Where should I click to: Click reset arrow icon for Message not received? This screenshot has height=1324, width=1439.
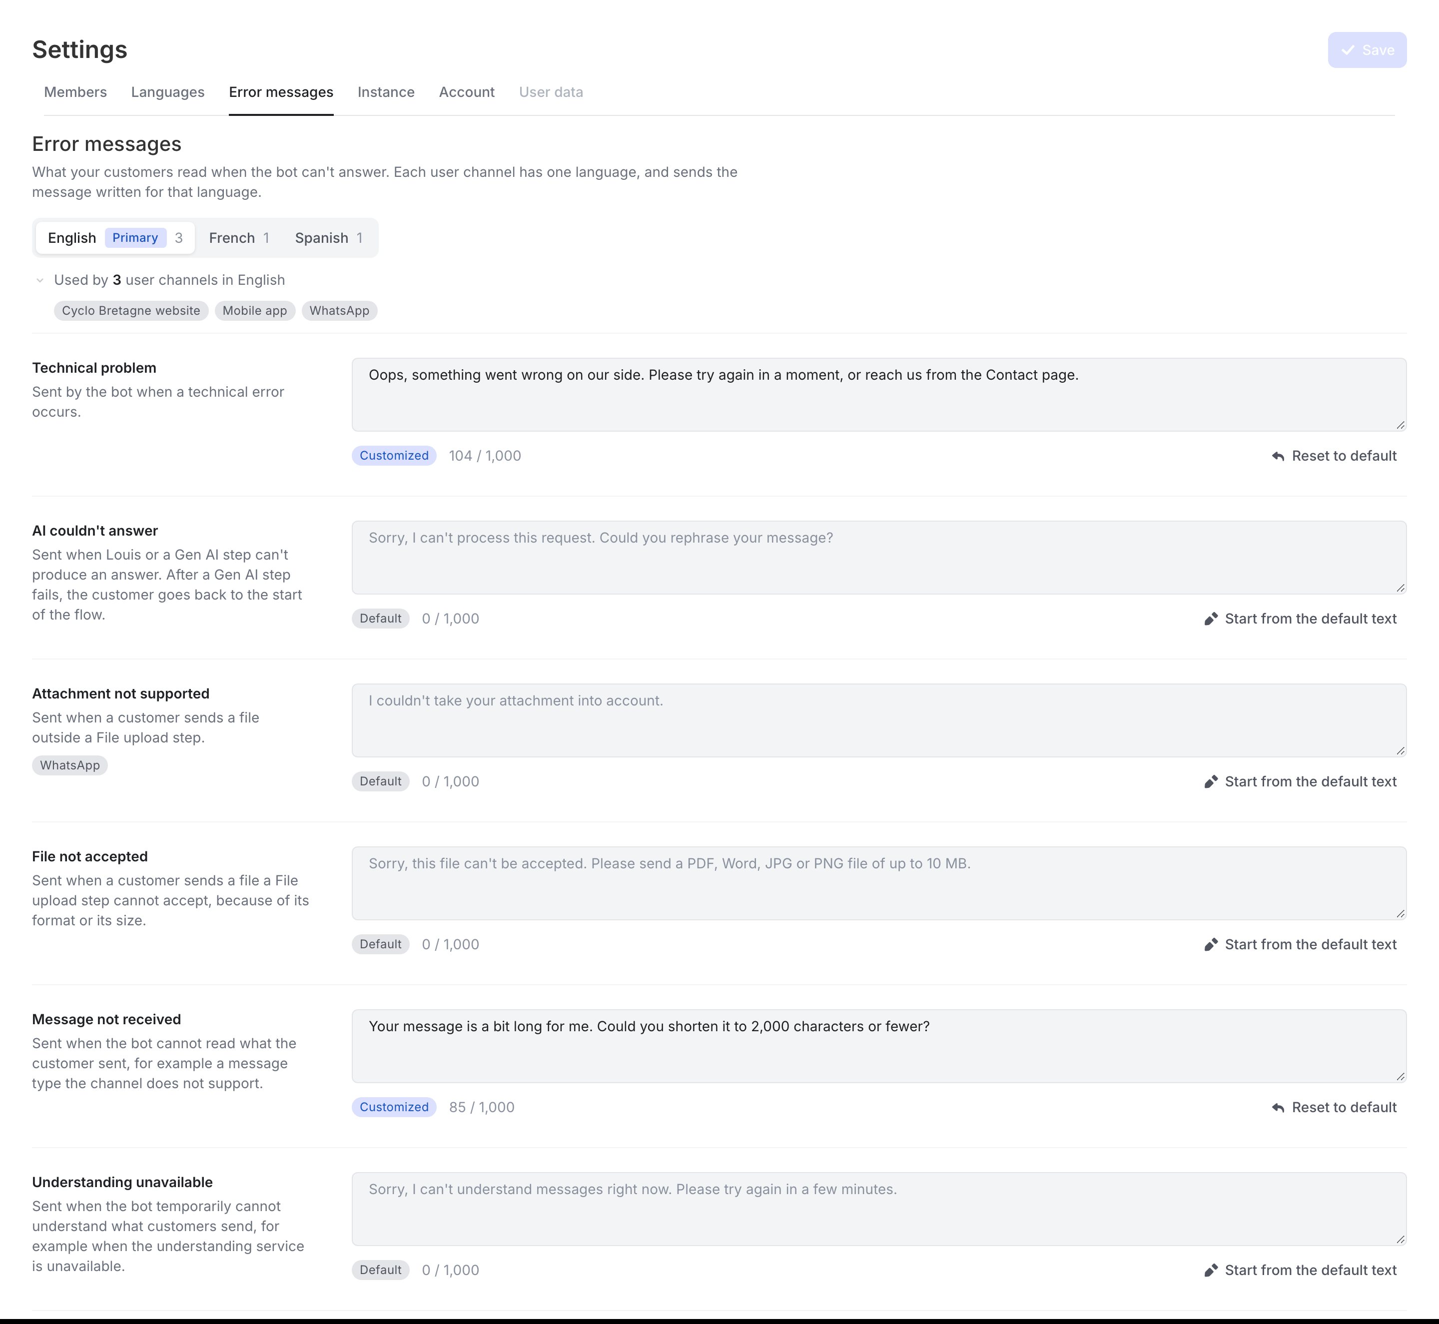pyautogui.click(x=1278, y=1108)
